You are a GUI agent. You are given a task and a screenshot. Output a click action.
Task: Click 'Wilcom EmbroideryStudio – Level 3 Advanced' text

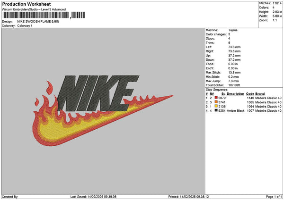coord(34,9)
